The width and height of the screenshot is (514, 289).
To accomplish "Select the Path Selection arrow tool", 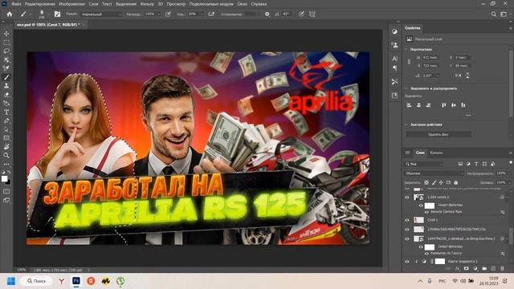I will pos(6,129).
